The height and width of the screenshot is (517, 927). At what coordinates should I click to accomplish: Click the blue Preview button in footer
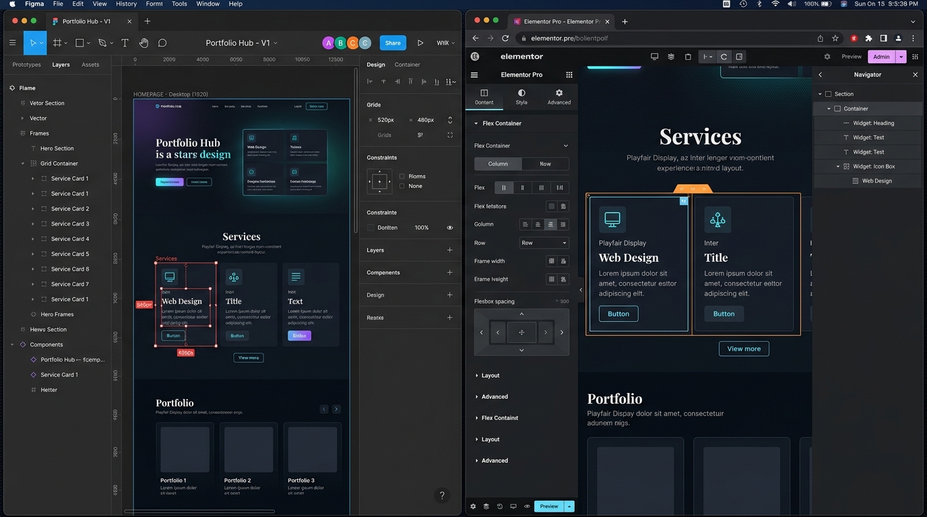click(549, 506)
